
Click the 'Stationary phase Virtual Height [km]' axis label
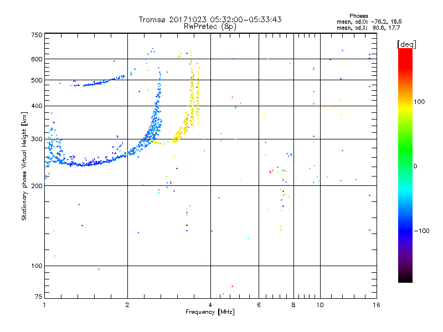click(x=24, y=166)
